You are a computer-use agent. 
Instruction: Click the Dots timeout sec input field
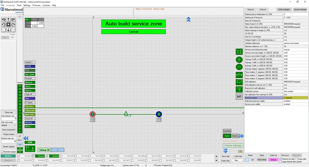(8, 119)
